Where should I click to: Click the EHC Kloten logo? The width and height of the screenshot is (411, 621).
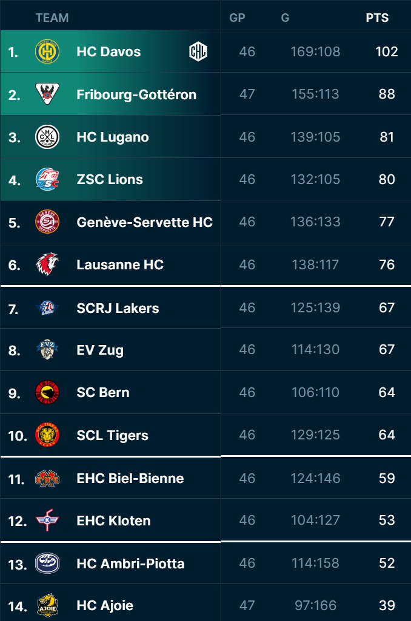click(47, 521)
